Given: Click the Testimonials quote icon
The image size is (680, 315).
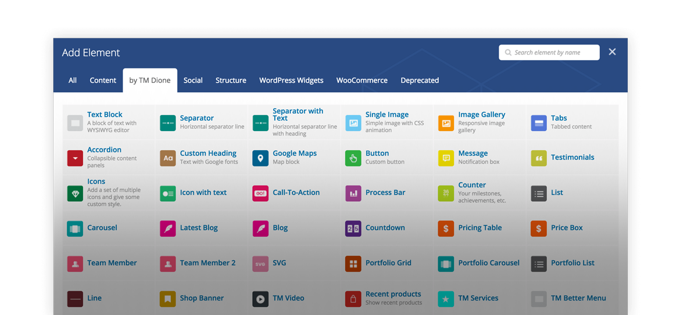Looking at the screenshot, I should pos(539,158).
